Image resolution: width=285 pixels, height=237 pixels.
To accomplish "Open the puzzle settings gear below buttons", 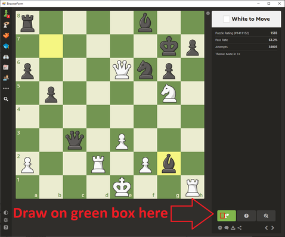I will (220, 227).
